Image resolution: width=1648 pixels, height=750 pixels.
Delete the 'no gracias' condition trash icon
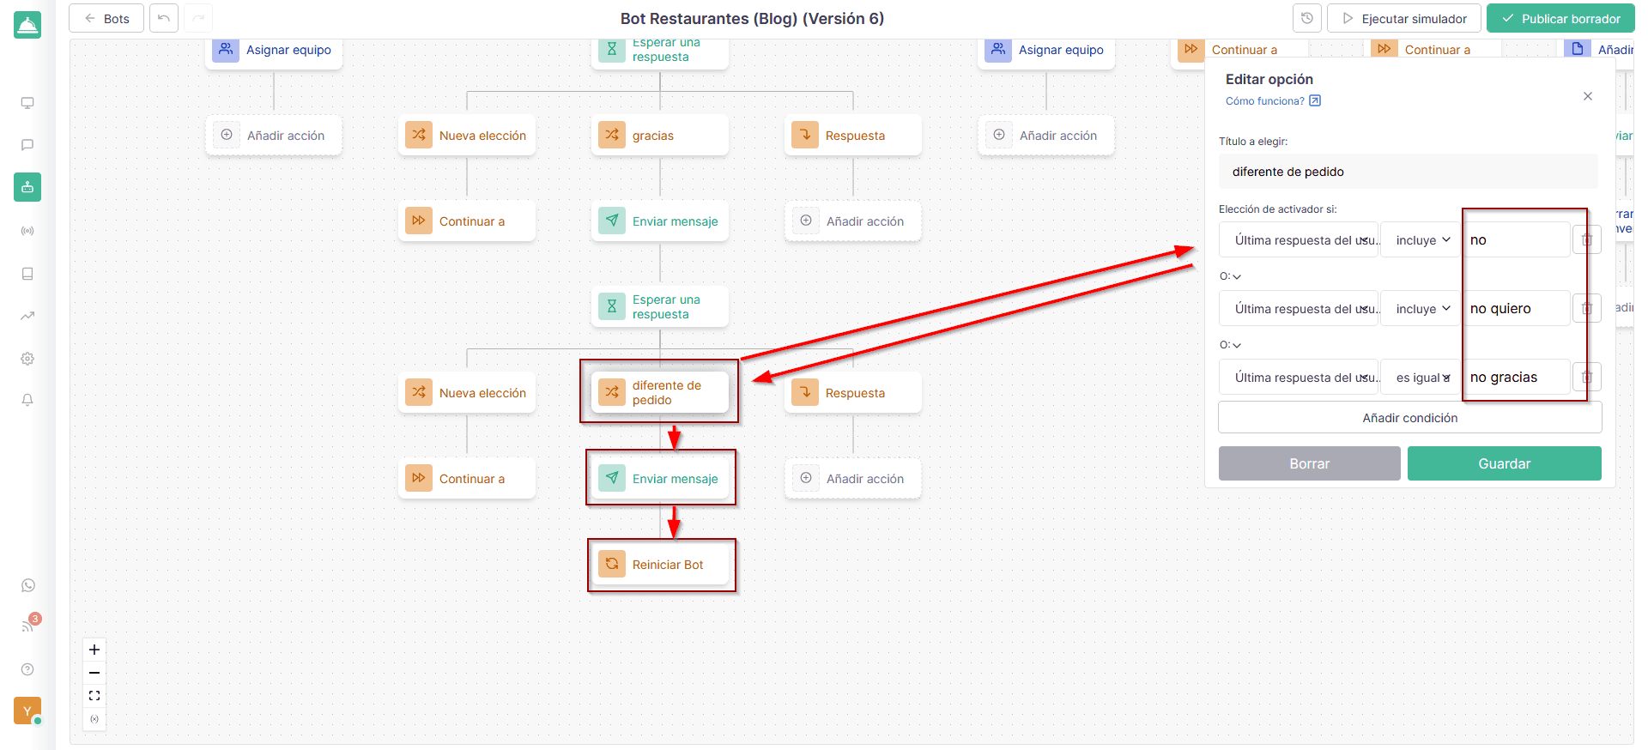[1587, 377]
